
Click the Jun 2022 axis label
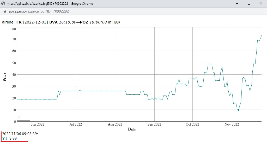38,124
